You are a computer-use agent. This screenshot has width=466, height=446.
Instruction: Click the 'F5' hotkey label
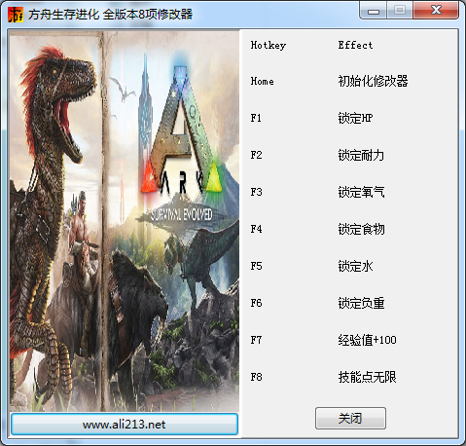click(256, 266)
